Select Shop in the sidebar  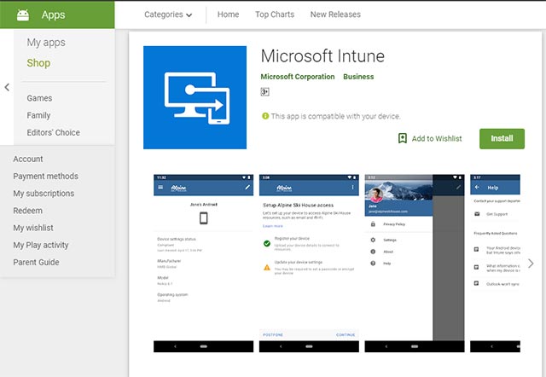pyautogui.click(x=38, y=63)
